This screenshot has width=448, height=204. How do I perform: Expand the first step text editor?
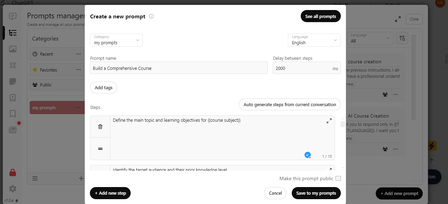pyautogui.click(x=329, y=121)
